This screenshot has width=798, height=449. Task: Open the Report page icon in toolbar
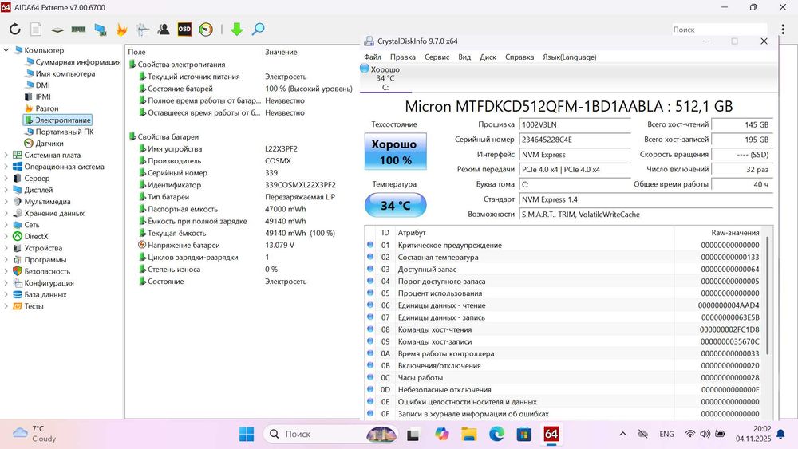(x=36, y=30)
